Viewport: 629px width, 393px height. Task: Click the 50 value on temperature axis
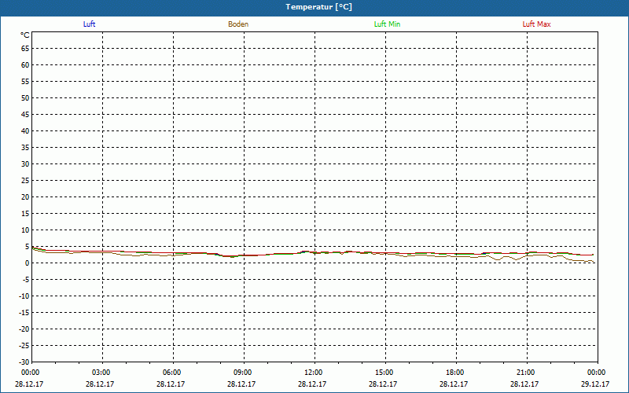[25, 98]
